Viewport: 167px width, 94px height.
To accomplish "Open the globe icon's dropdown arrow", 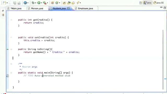I will (28, 3).
